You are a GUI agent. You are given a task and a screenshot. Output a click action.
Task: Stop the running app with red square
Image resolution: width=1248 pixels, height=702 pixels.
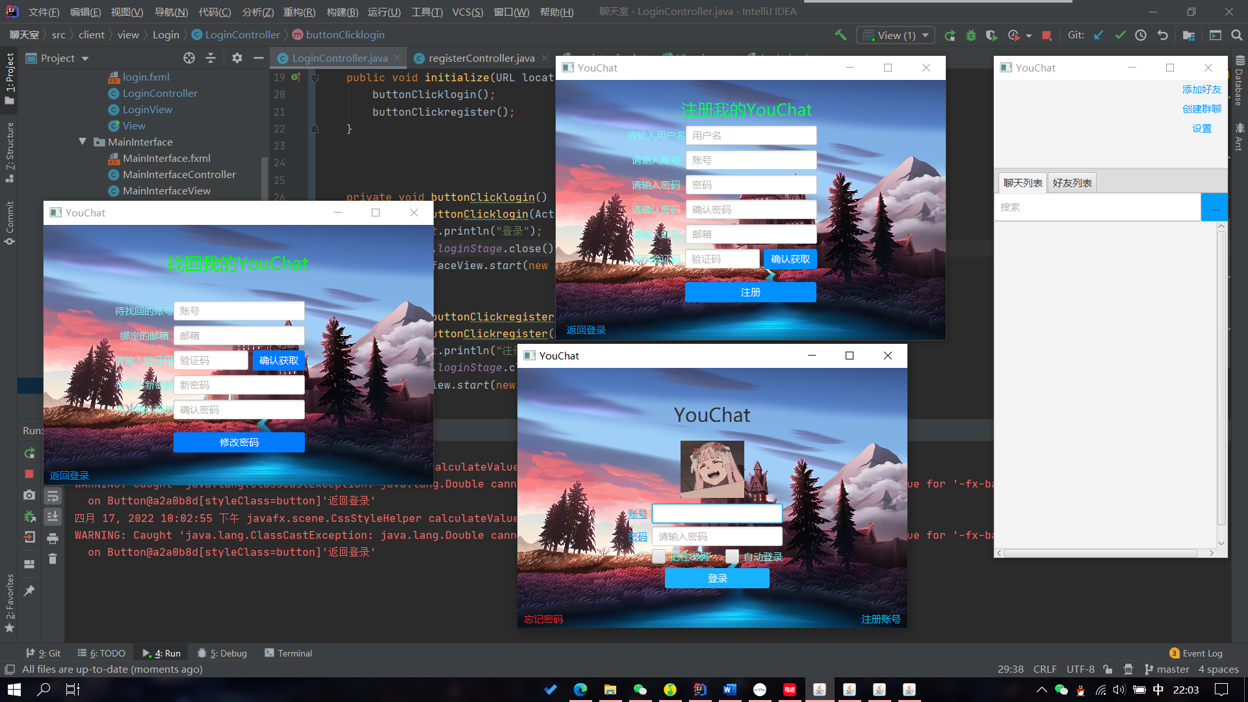(x=1046, y=35)
